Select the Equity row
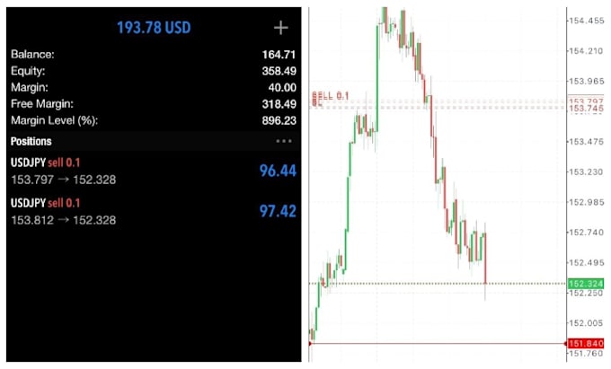This screenshot has height=369, width=611. tap(154, 71)
